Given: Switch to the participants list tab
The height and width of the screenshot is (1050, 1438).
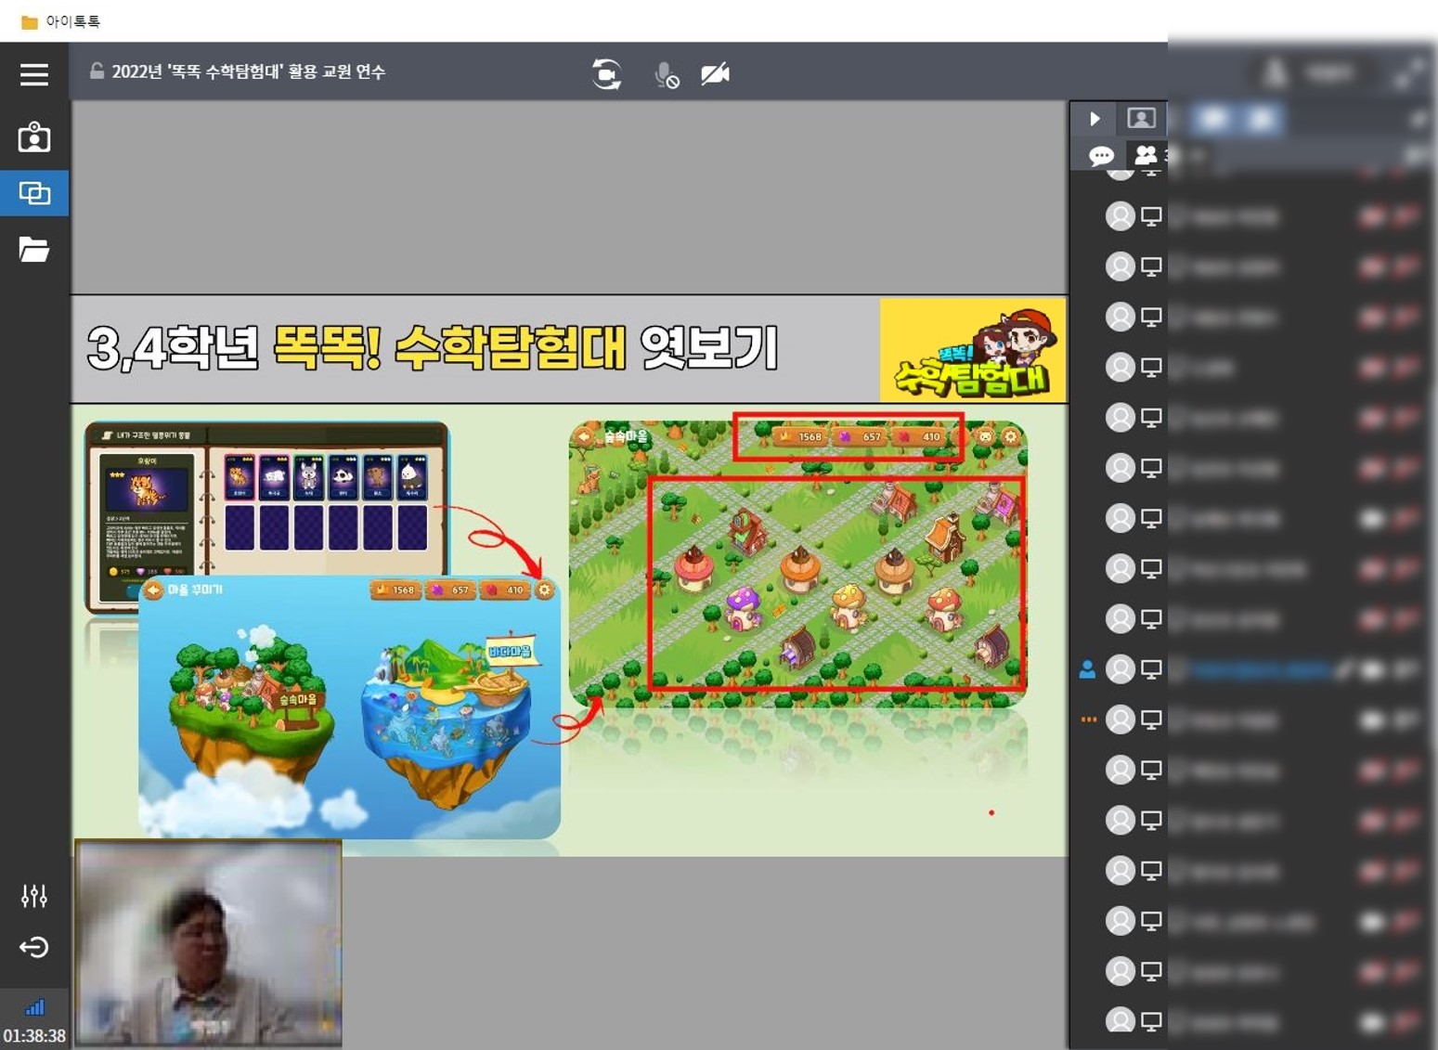Looking at the screenshot, I should [x=1147, y=155].
